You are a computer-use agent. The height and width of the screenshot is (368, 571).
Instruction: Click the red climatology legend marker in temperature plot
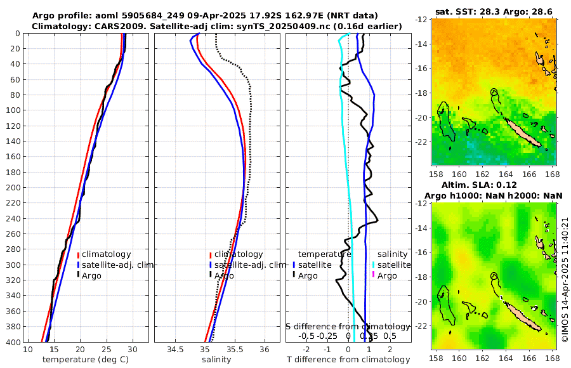pyautogui.click(x=78, y=254)
